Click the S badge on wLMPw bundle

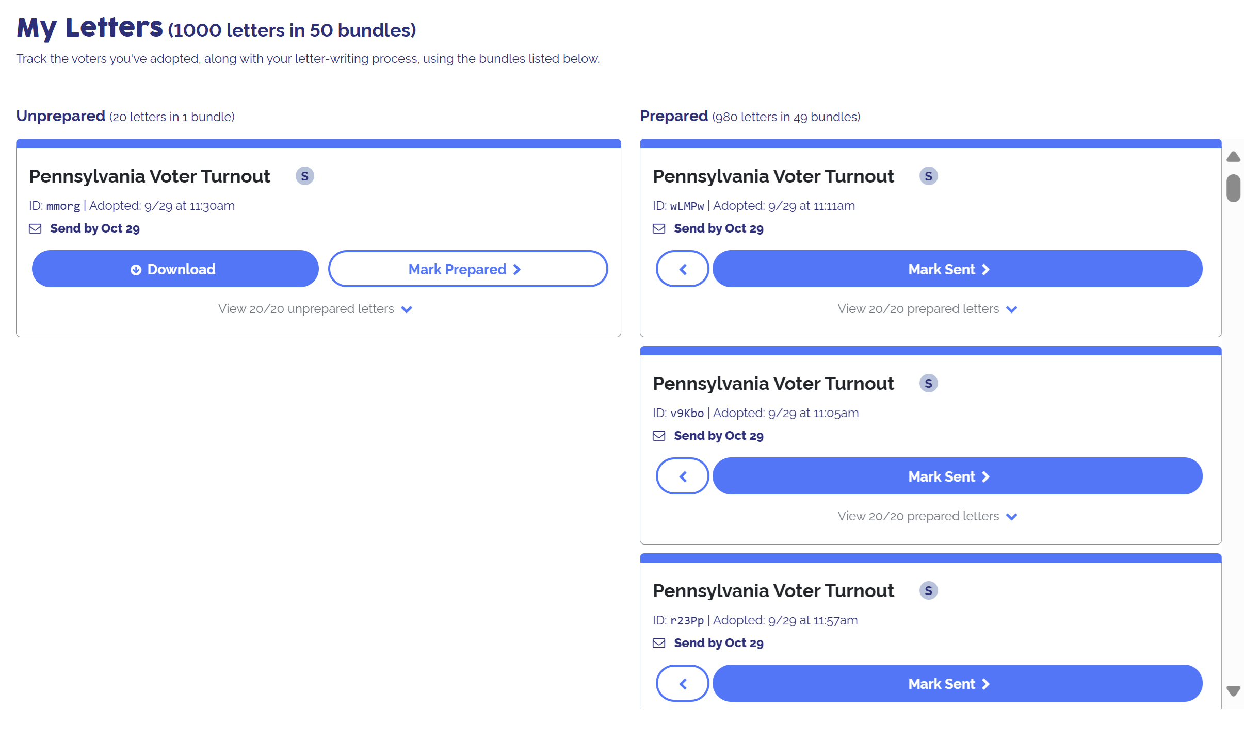(928, 176)
